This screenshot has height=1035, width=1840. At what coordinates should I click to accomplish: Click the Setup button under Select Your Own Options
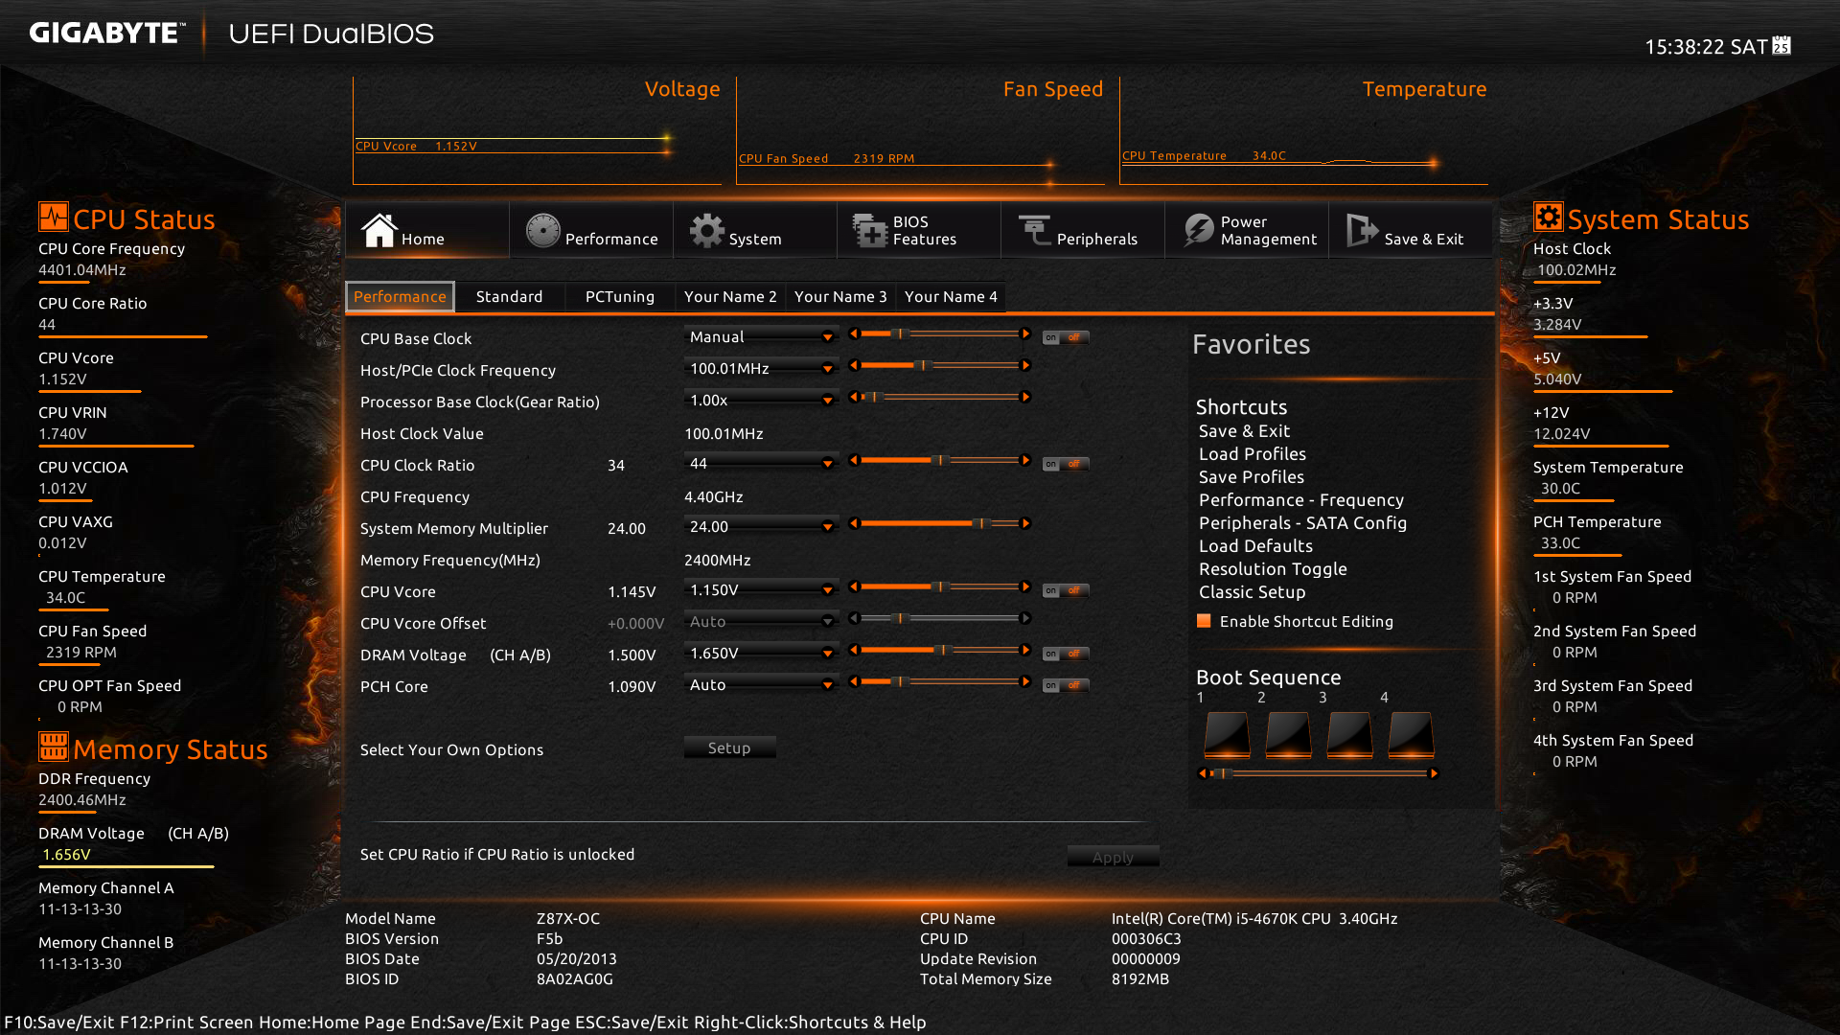(728, 746)
